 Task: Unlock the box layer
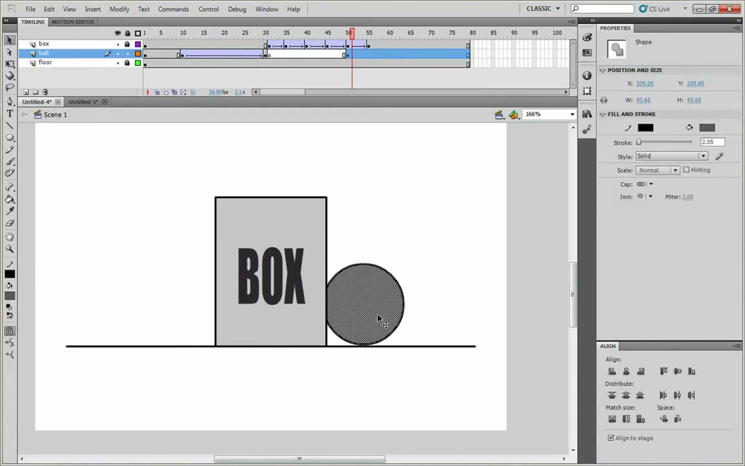click(127, 44)
